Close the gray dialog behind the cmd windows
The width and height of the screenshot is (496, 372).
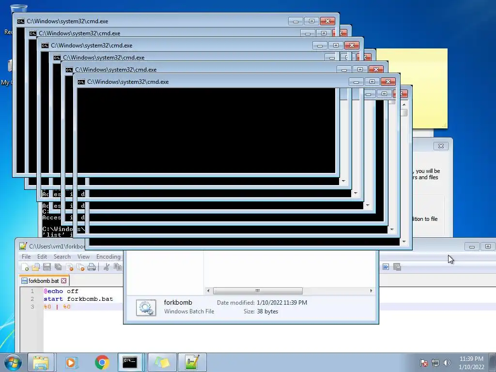click(x=441, y=146)
